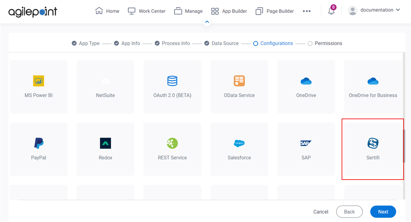Click the NetSuite label
Viewport: 411px width, 222px height.
click(105, 95)
